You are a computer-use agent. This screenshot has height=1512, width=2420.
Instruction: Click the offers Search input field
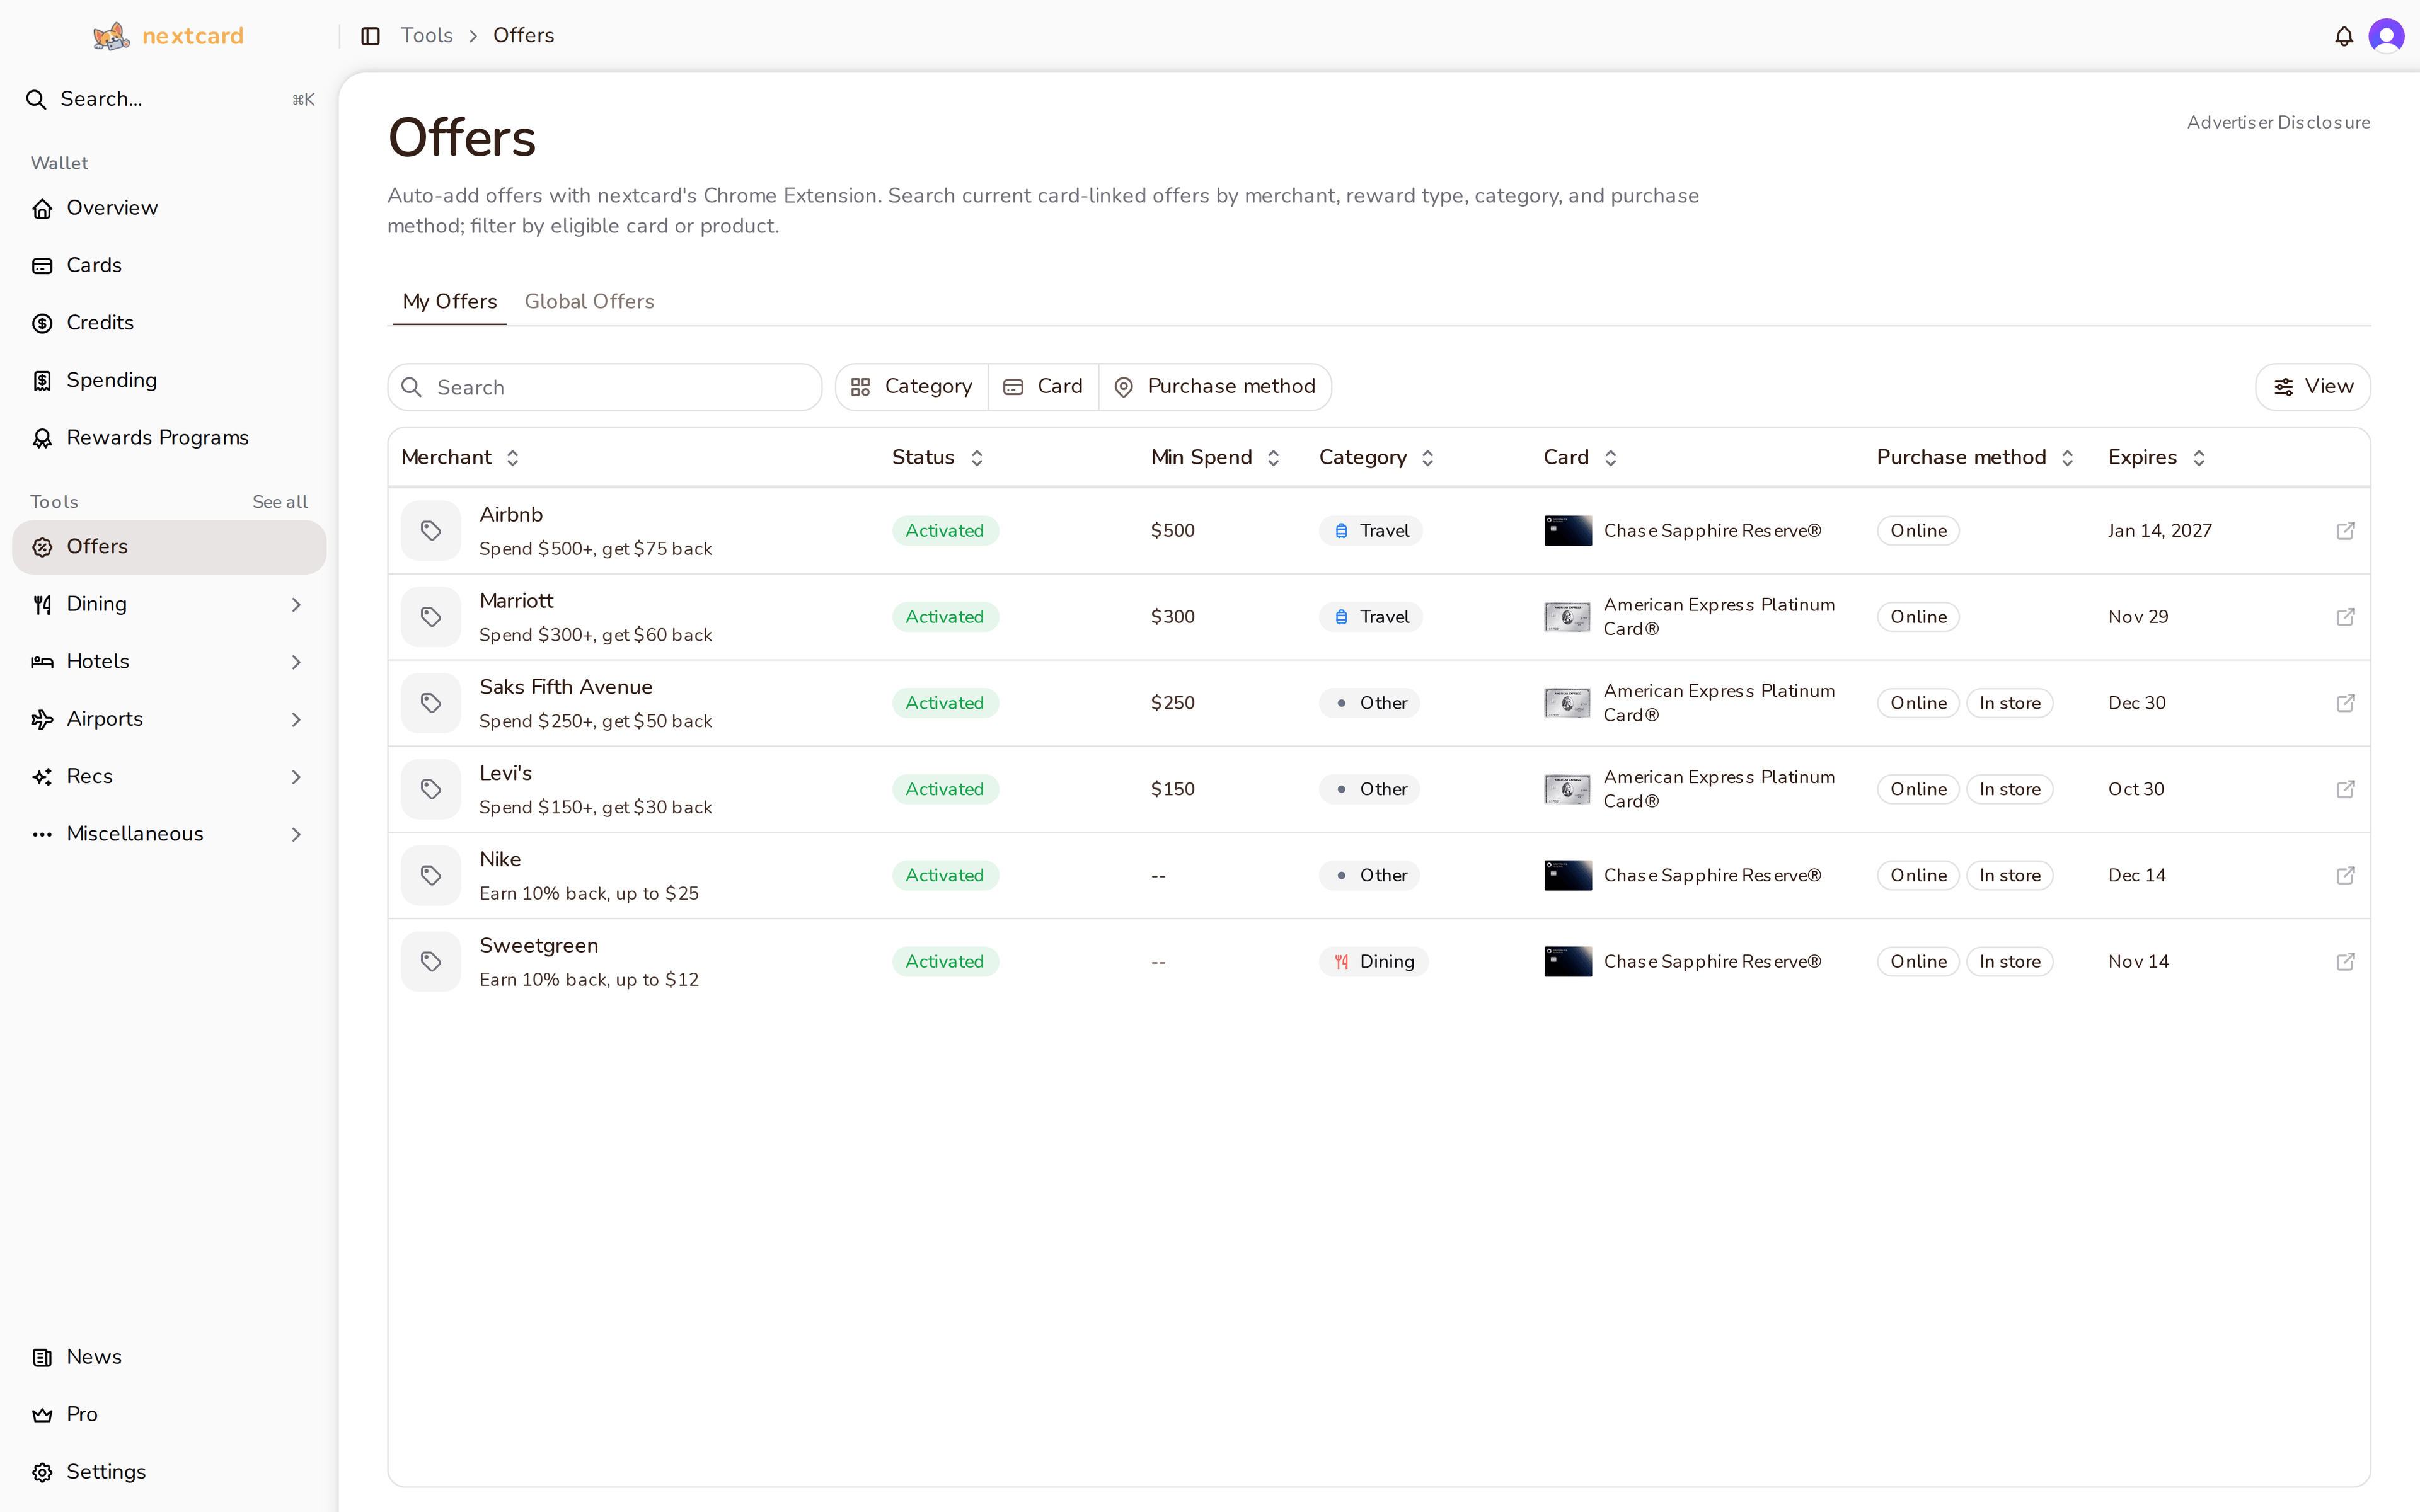605,387
